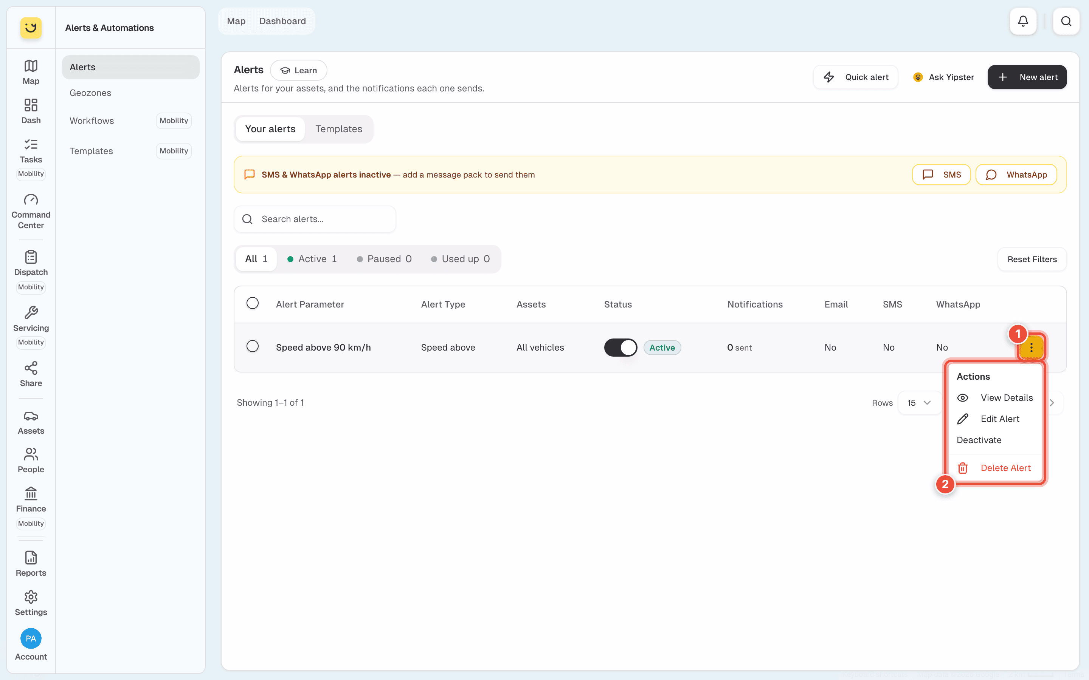This screenshot has width=1089, height=680.
Task: Select all alerts with header checkbox
Action: pyautogui.click(x=253, y=303)
